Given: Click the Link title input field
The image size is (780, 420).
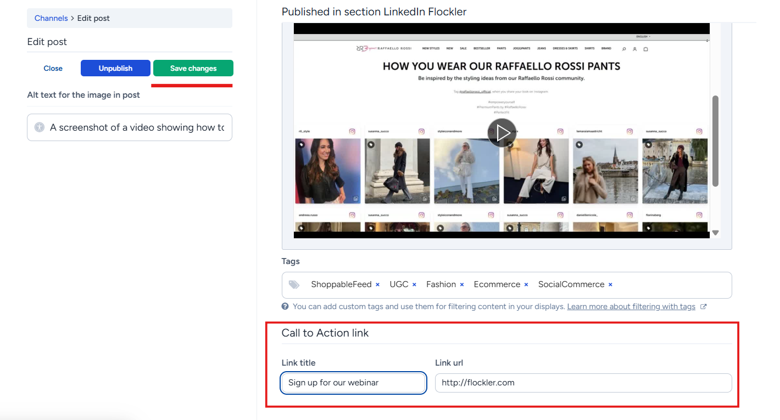Looking at the screenshot, I should [354, 383].
